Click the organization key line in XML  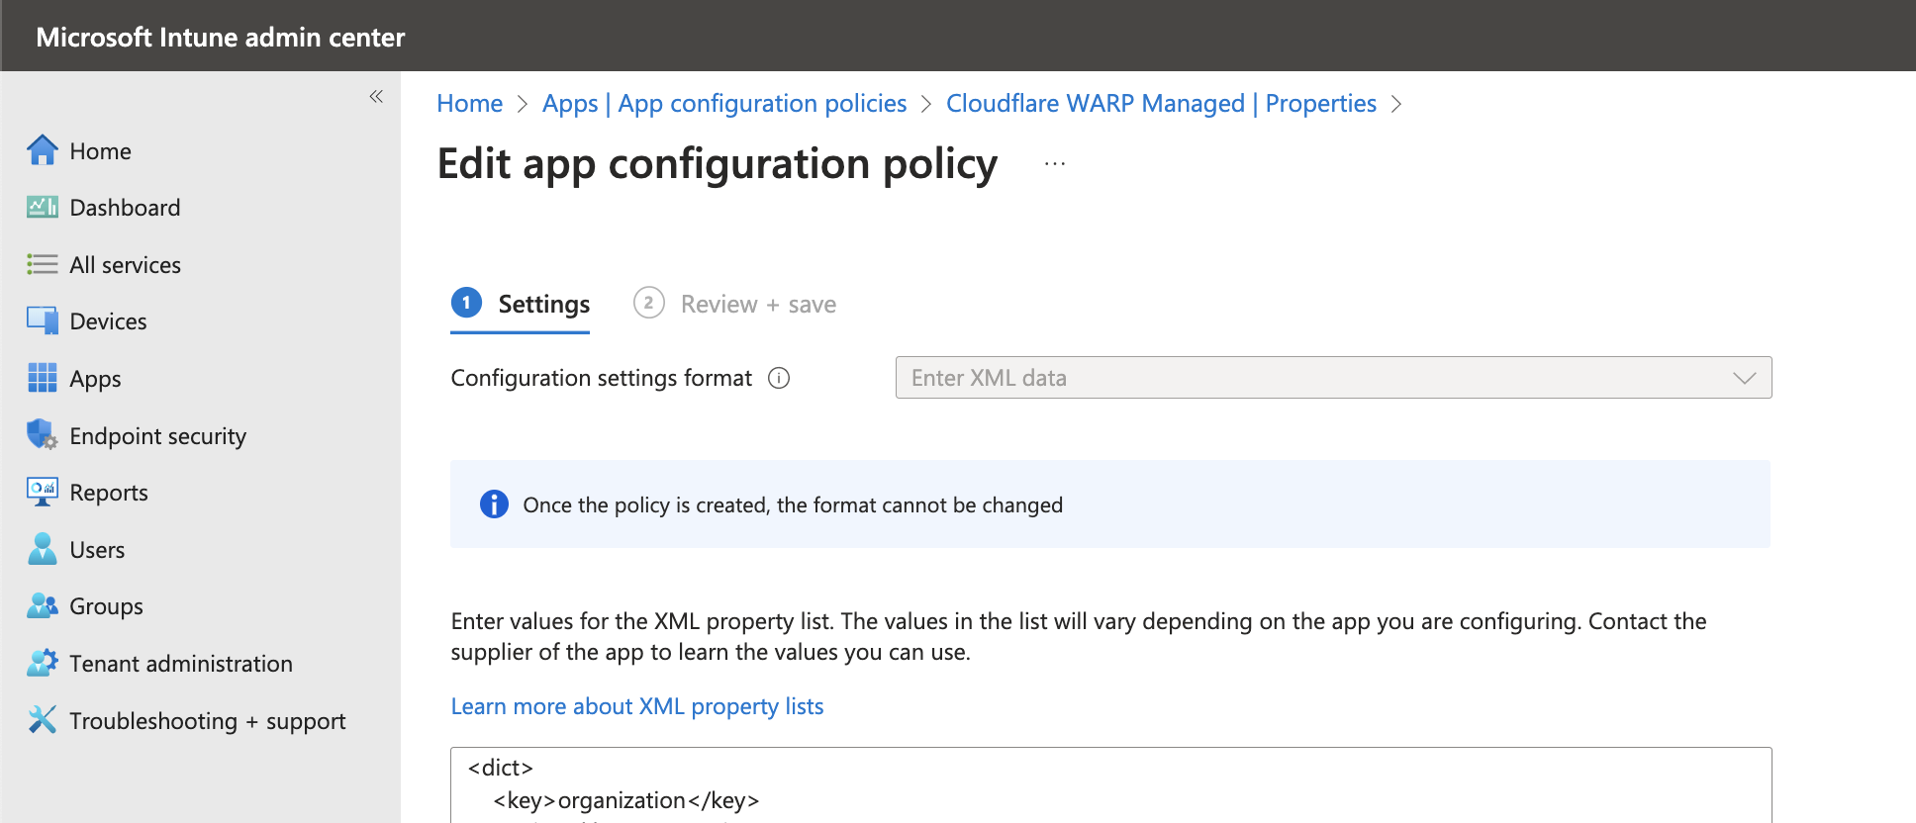(626, 800)
